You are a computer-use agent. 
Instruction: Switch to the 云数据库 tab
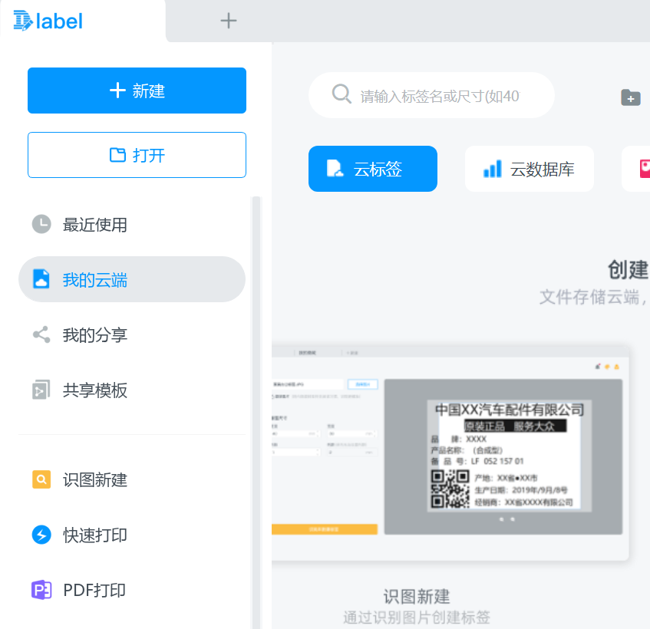point(529,169)
